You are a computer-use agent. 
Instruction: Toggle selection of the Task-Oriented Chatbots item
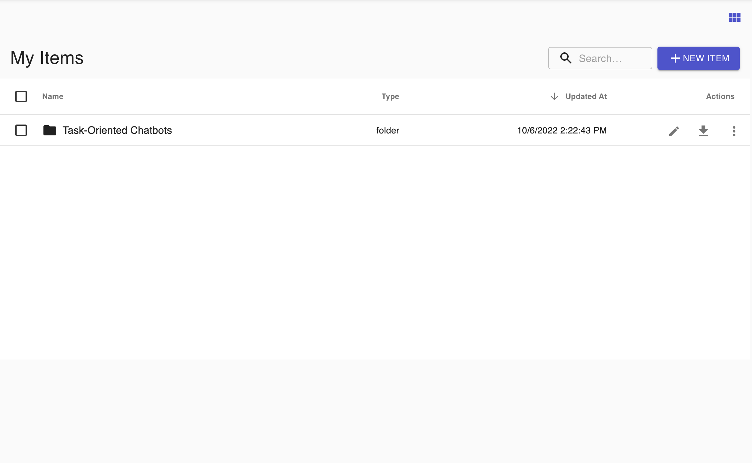(x=21, y=130)
